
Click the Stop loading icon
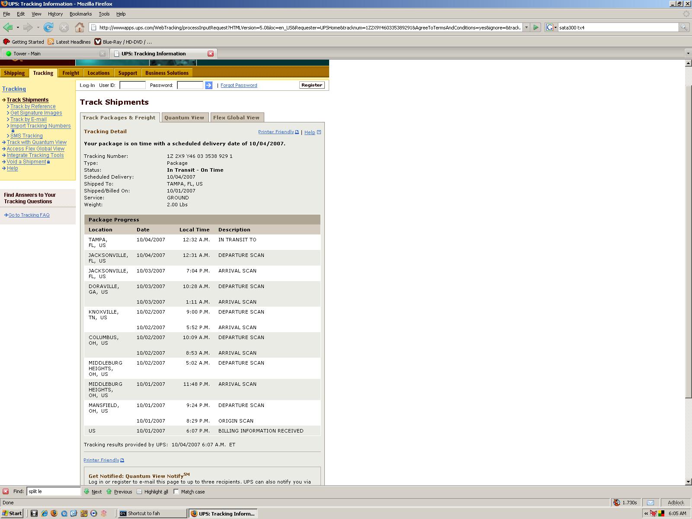pyautogui.click(x=64, y=28)
